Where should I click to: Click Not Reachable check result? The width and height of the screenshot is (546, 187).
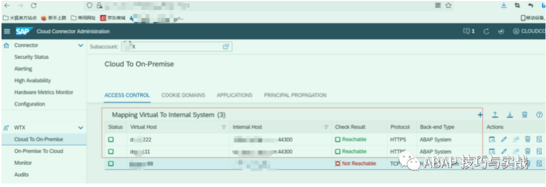[355, 163]
